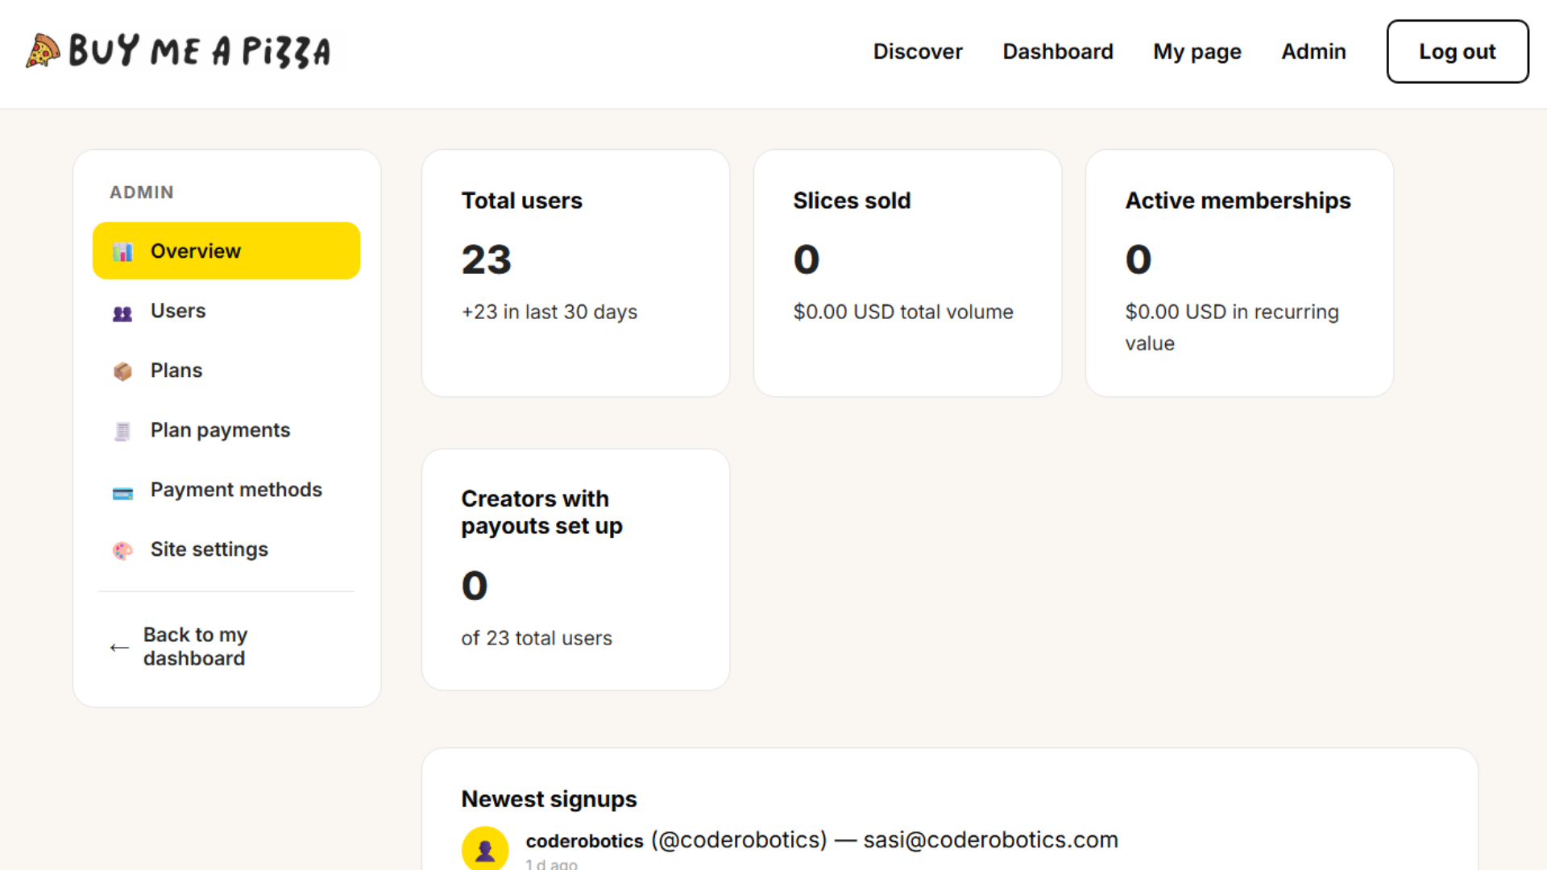Open the Overview admin section
The height and width of the screenshot is (870, 1547).
(x=226, y=251)
